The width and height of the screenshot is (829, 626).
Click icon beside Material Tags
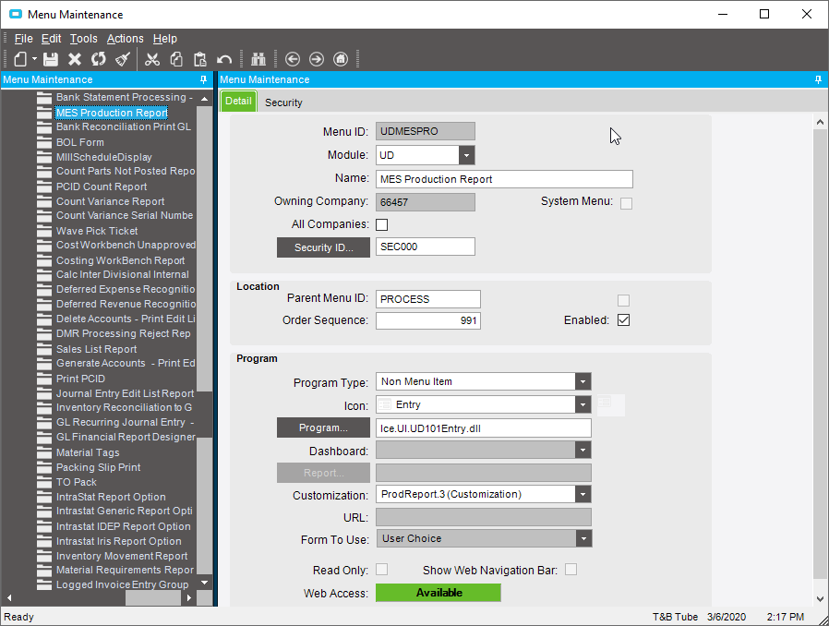(44, 452)
